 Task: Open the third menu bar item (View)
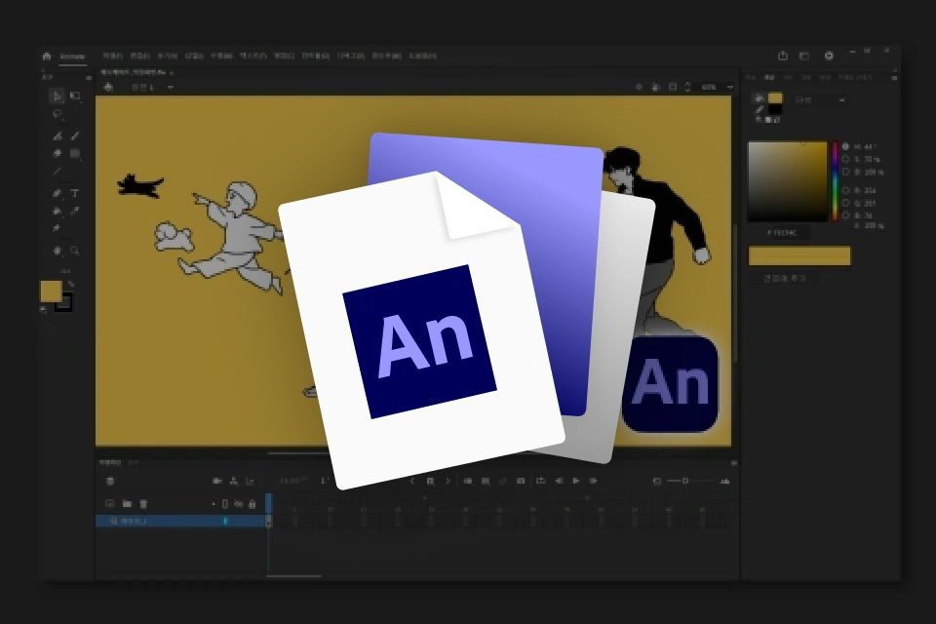pos(167,57)
